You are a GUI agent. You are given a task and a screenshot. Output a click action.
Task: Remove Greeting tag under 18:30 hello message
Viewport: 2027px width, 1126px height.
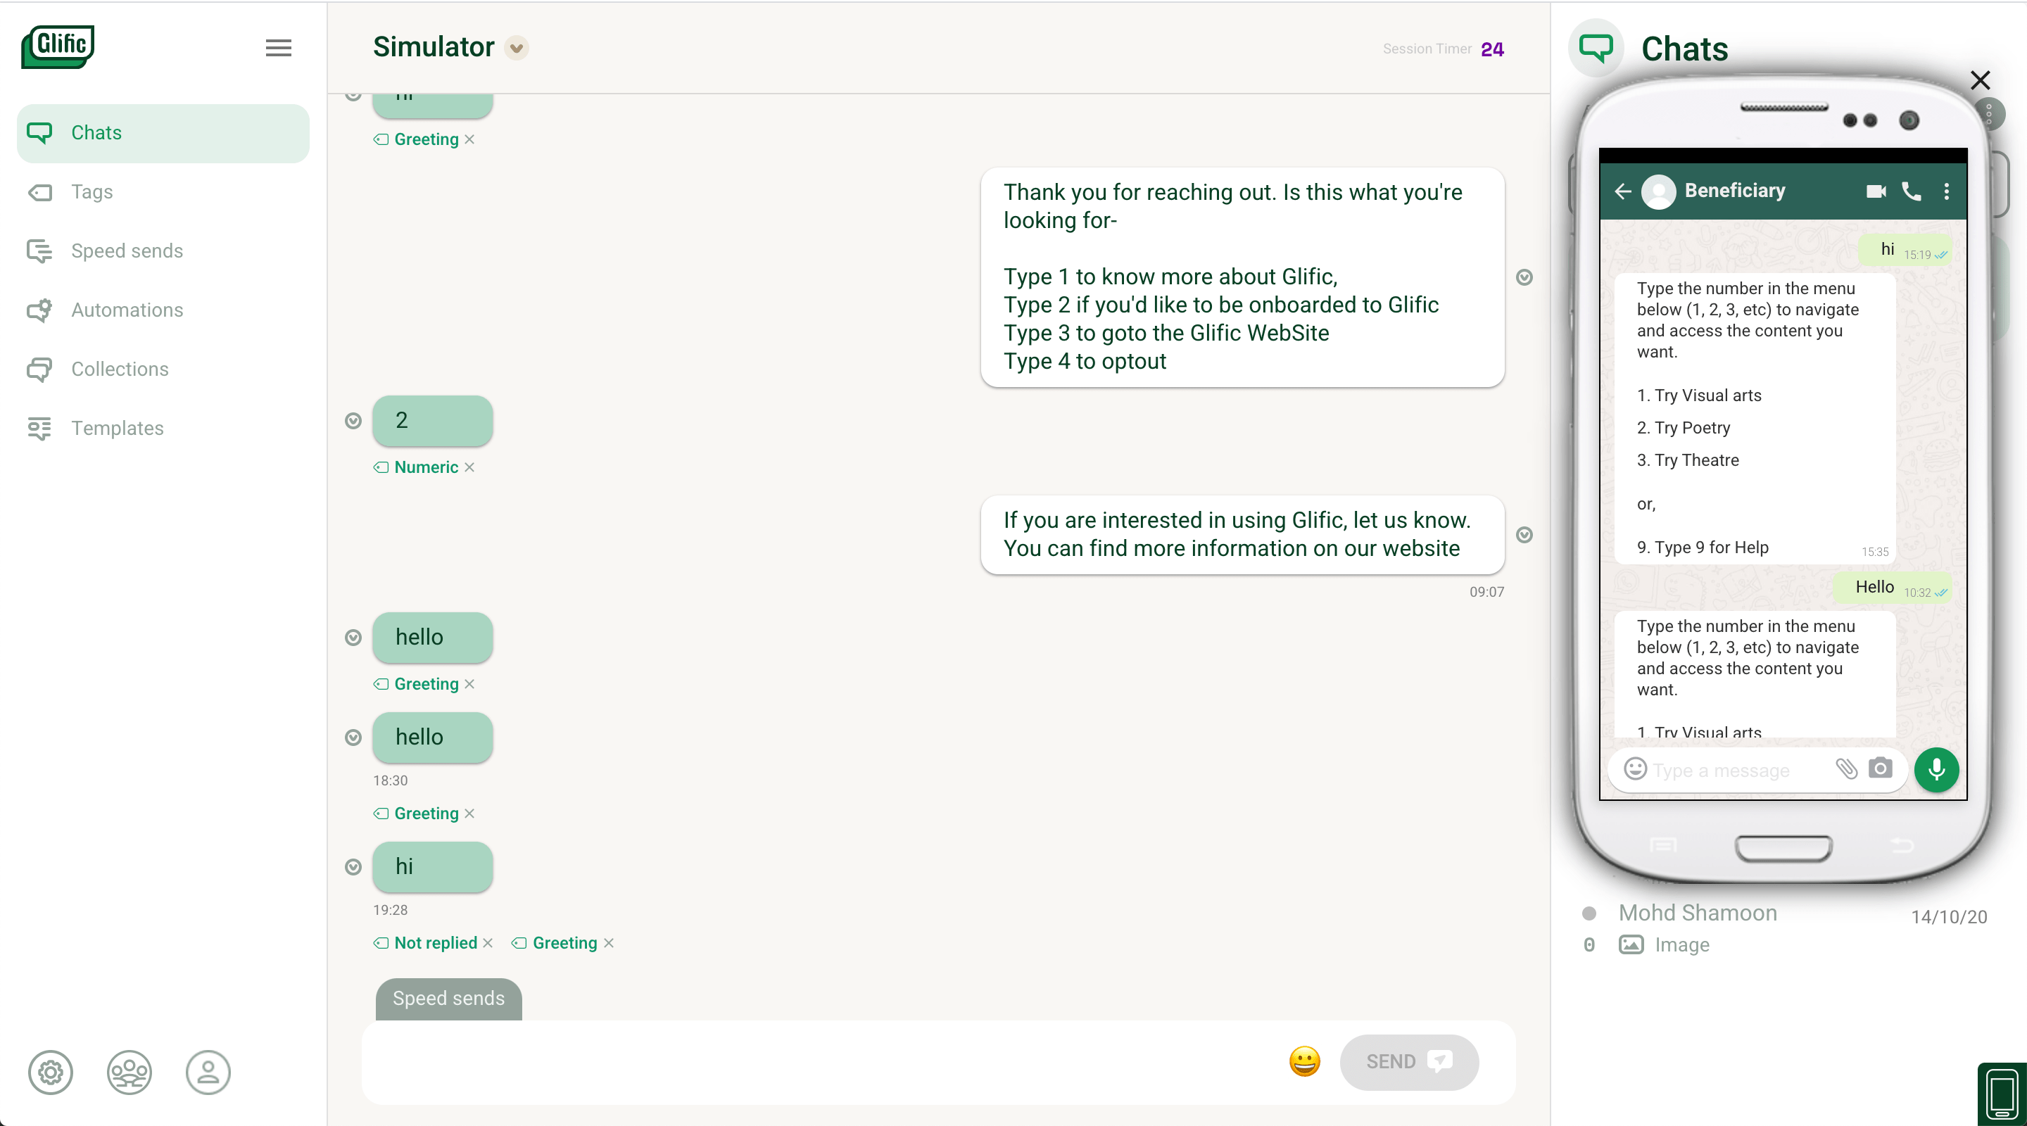click(x=469, y=814)
